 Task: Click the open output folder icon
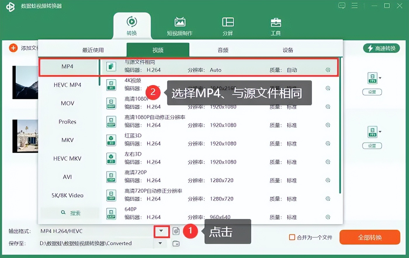tap(176, 243)
